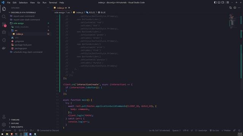Open the Manage gear in activity bar
The image size is (243, 136).
tap(4, 124)
